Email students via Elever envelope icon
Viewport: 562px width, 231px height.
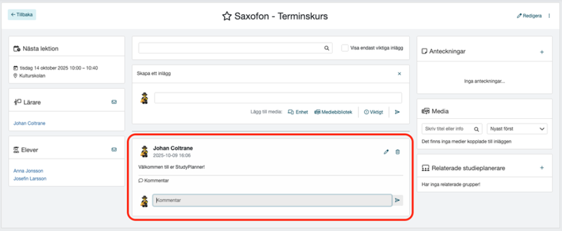(114, 150)
